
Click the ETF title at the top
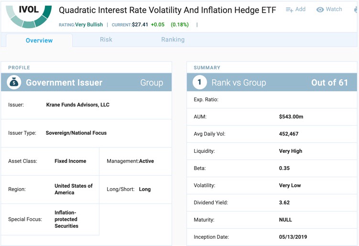click(167, 10)
